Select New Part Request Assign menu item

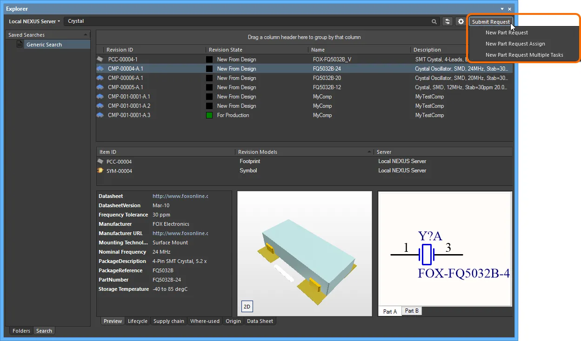515,44
